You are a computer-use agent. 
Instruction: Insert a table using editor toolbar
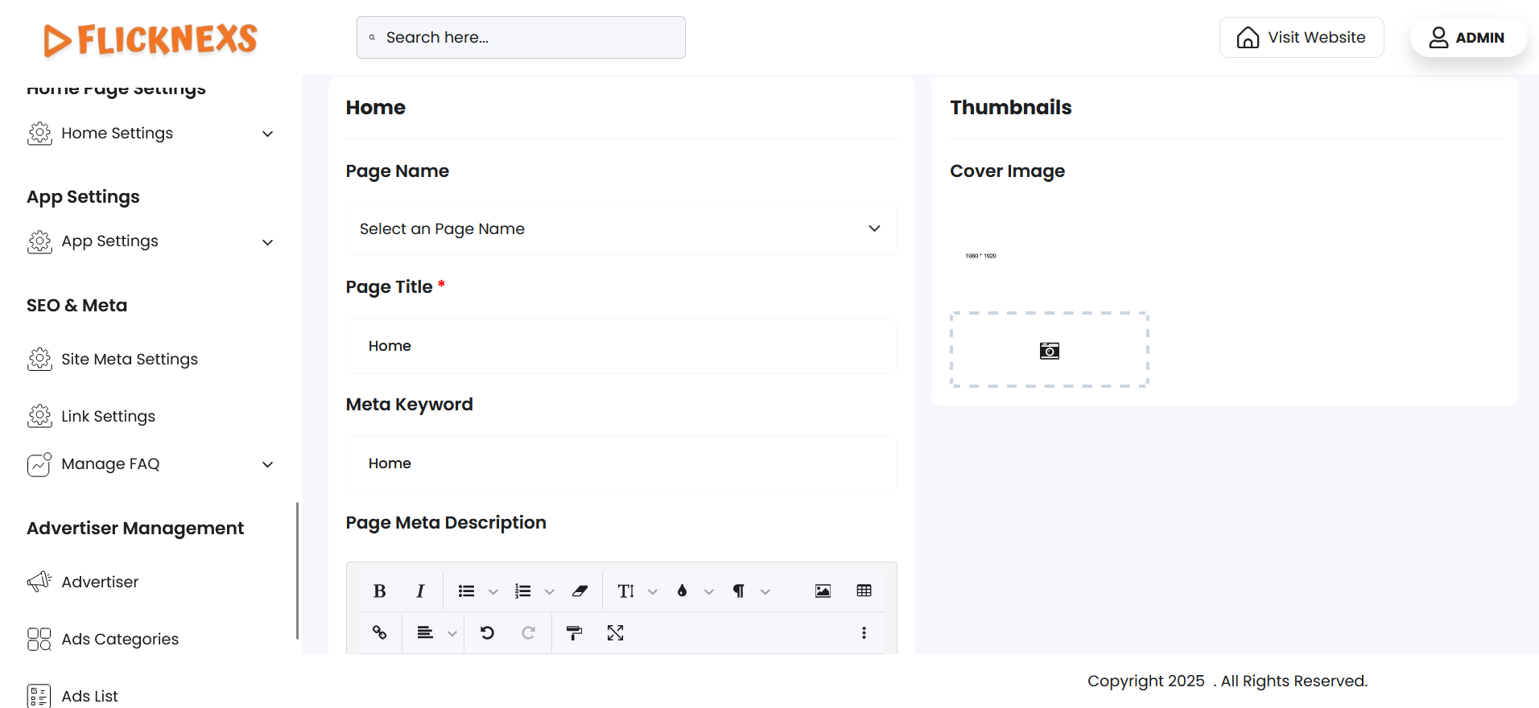pyautogui.click(x=864, y=591)
